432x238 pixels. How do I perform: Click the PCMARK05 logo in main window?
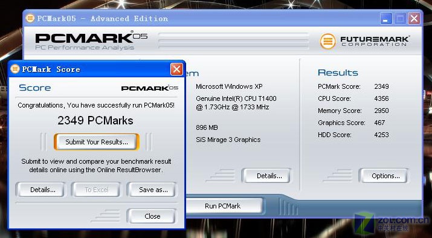coord(91,40)
